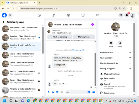139x104 pixels.
Task: Open the emoji picker in message box
Action: [x=89, y=92]
